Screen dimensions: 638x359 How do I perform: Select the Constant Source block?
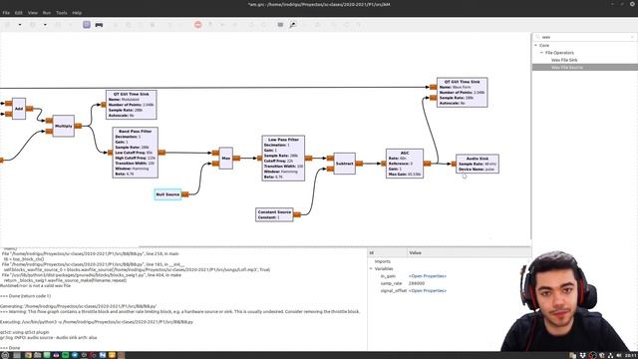pyautogui.click(x=274, y=214)
